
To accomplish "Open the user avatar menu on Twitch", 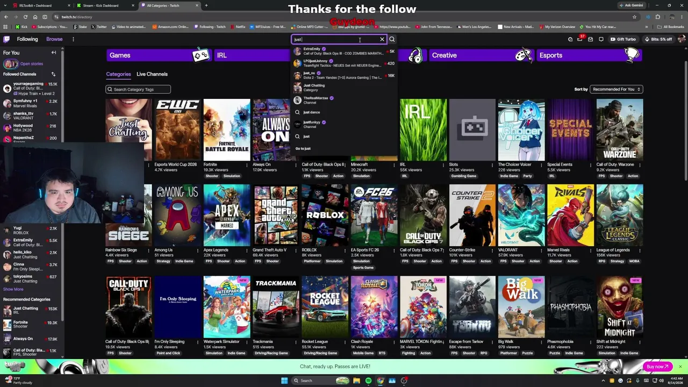I will point(682,39).
